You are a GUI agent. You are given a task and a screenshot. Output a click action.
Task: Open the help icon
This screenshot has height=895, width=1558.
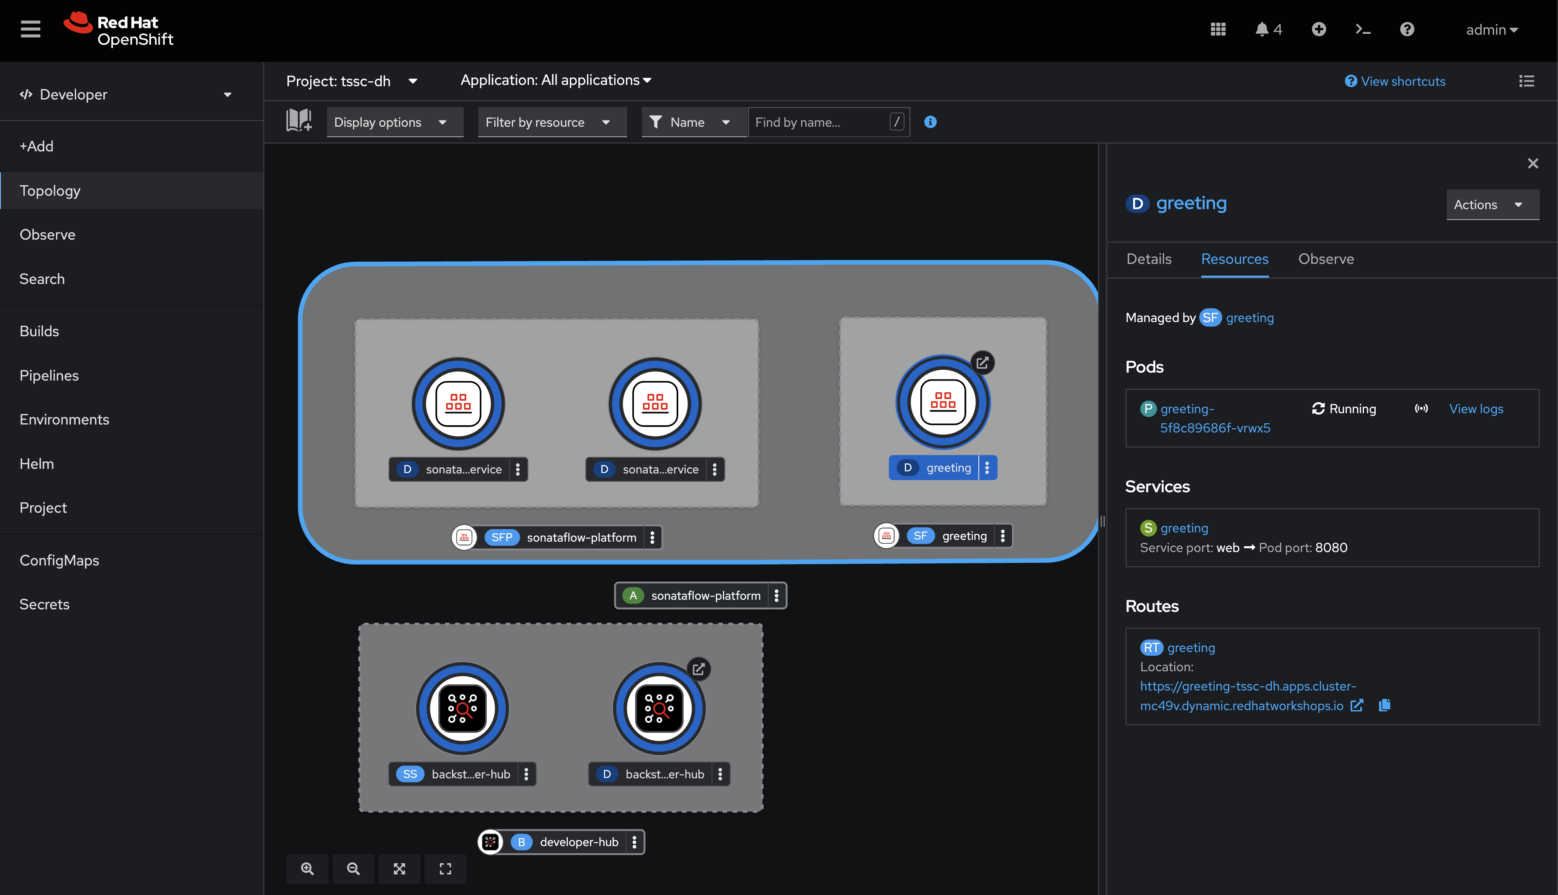click(1407, 29)
